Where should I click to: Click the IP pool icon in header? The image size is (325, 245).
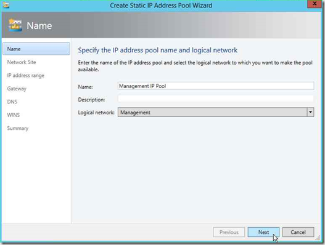click(15, 25)
